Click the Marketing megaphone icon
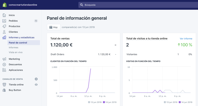 coord(4,59)
